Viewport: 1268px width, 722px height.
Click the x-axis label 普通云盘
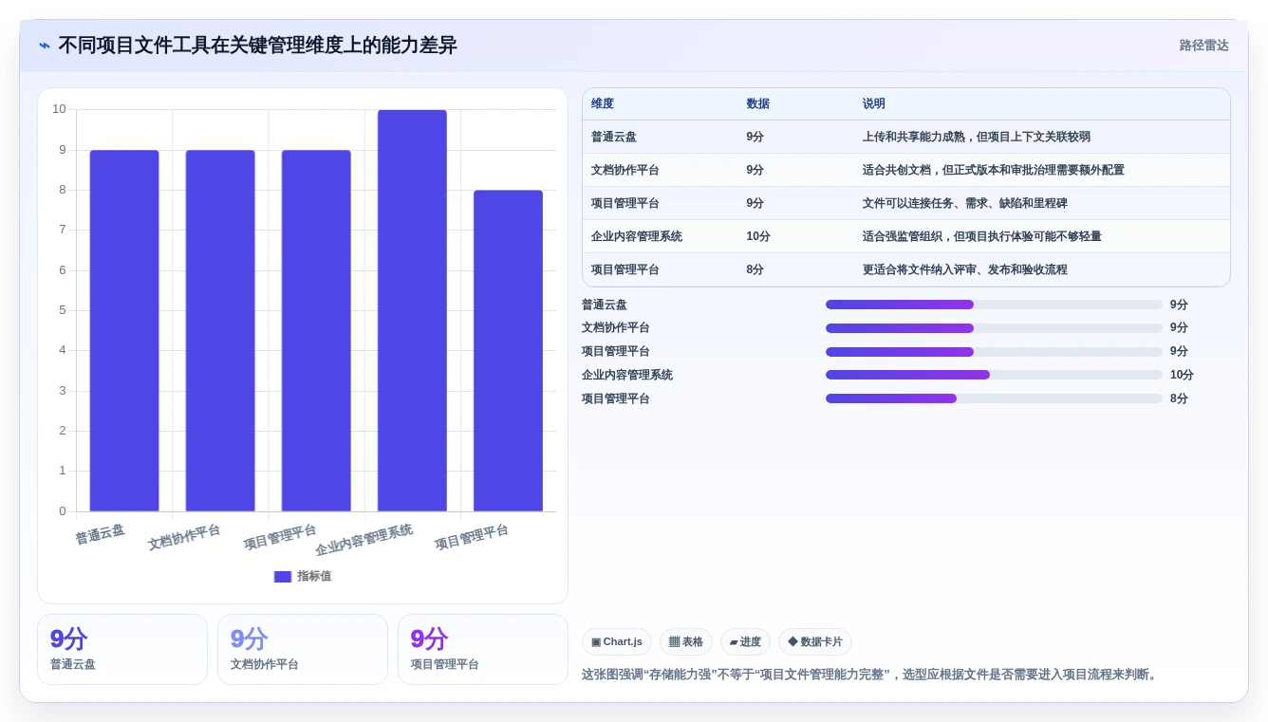coord(101,534)
